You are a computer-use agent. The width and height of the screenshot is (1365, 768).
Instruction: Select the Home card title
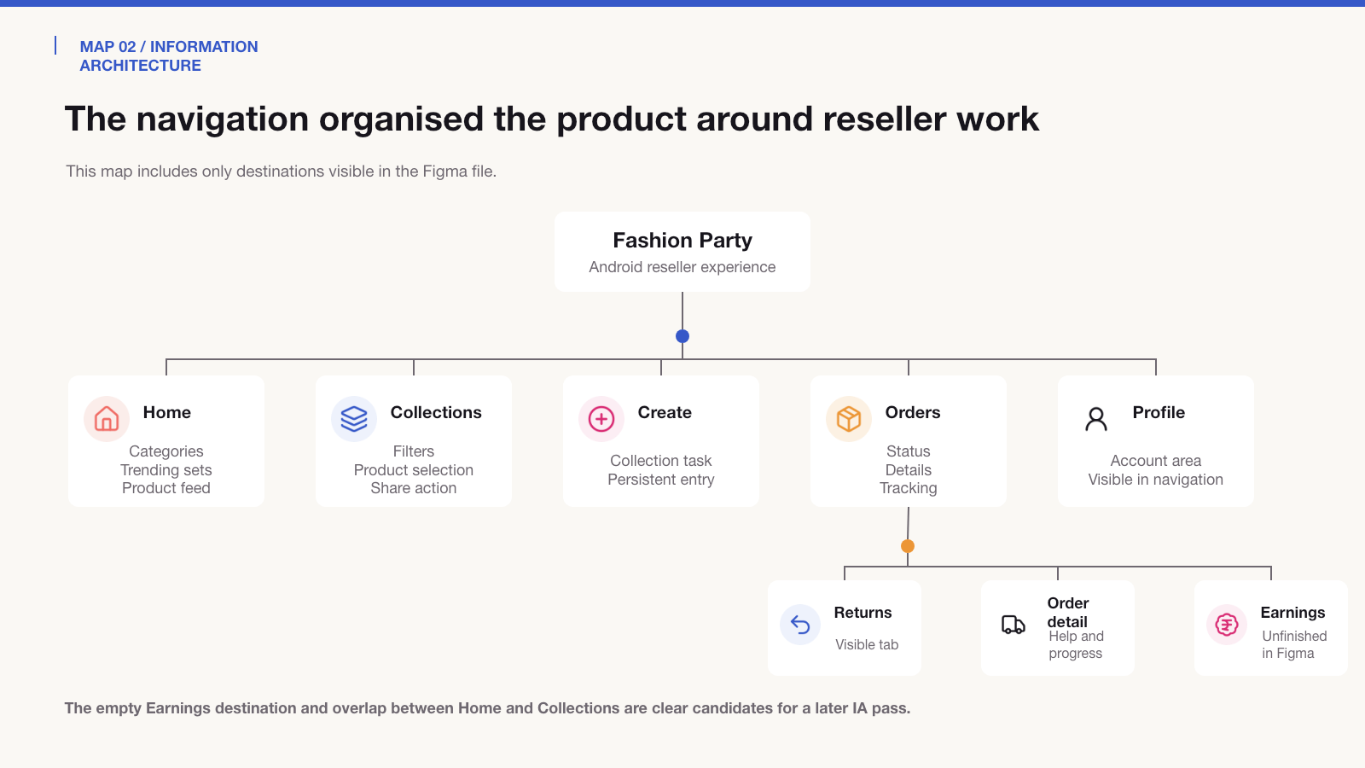(x=167, y=412)
